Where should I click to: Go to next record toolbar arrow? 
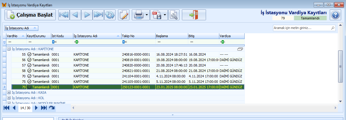pyautogui.click(x=87, y=15)
